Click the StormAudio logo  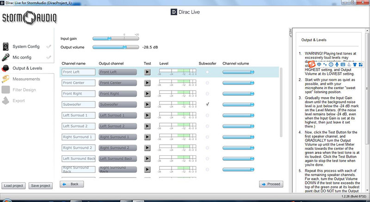pyautogui.click(x=29, y=18)
